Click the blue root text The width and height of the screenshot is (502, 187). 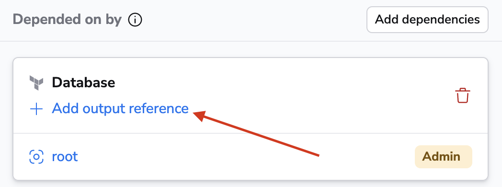[x=65, y=157]
